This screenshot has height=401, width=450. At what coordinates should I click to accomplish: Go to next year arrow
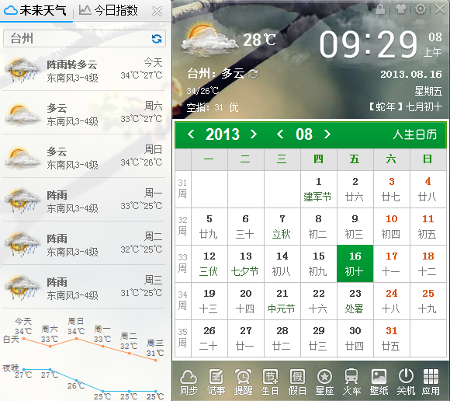tap(254, 134)
